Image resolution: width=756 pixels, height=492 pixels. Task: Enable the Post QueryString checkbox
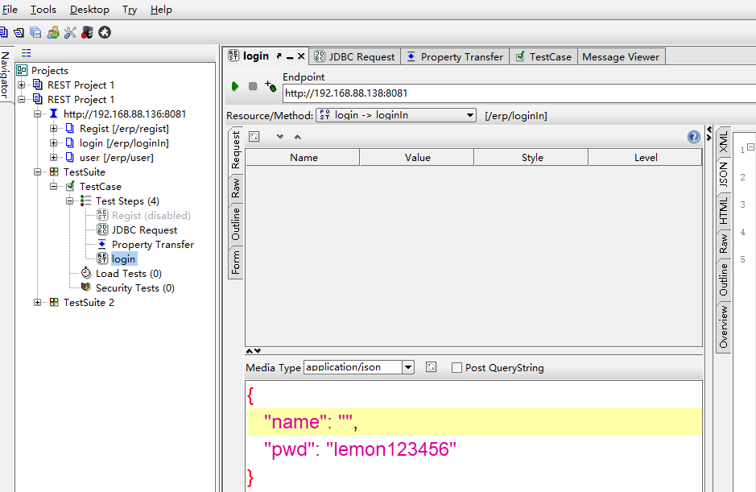coord(456,368)
